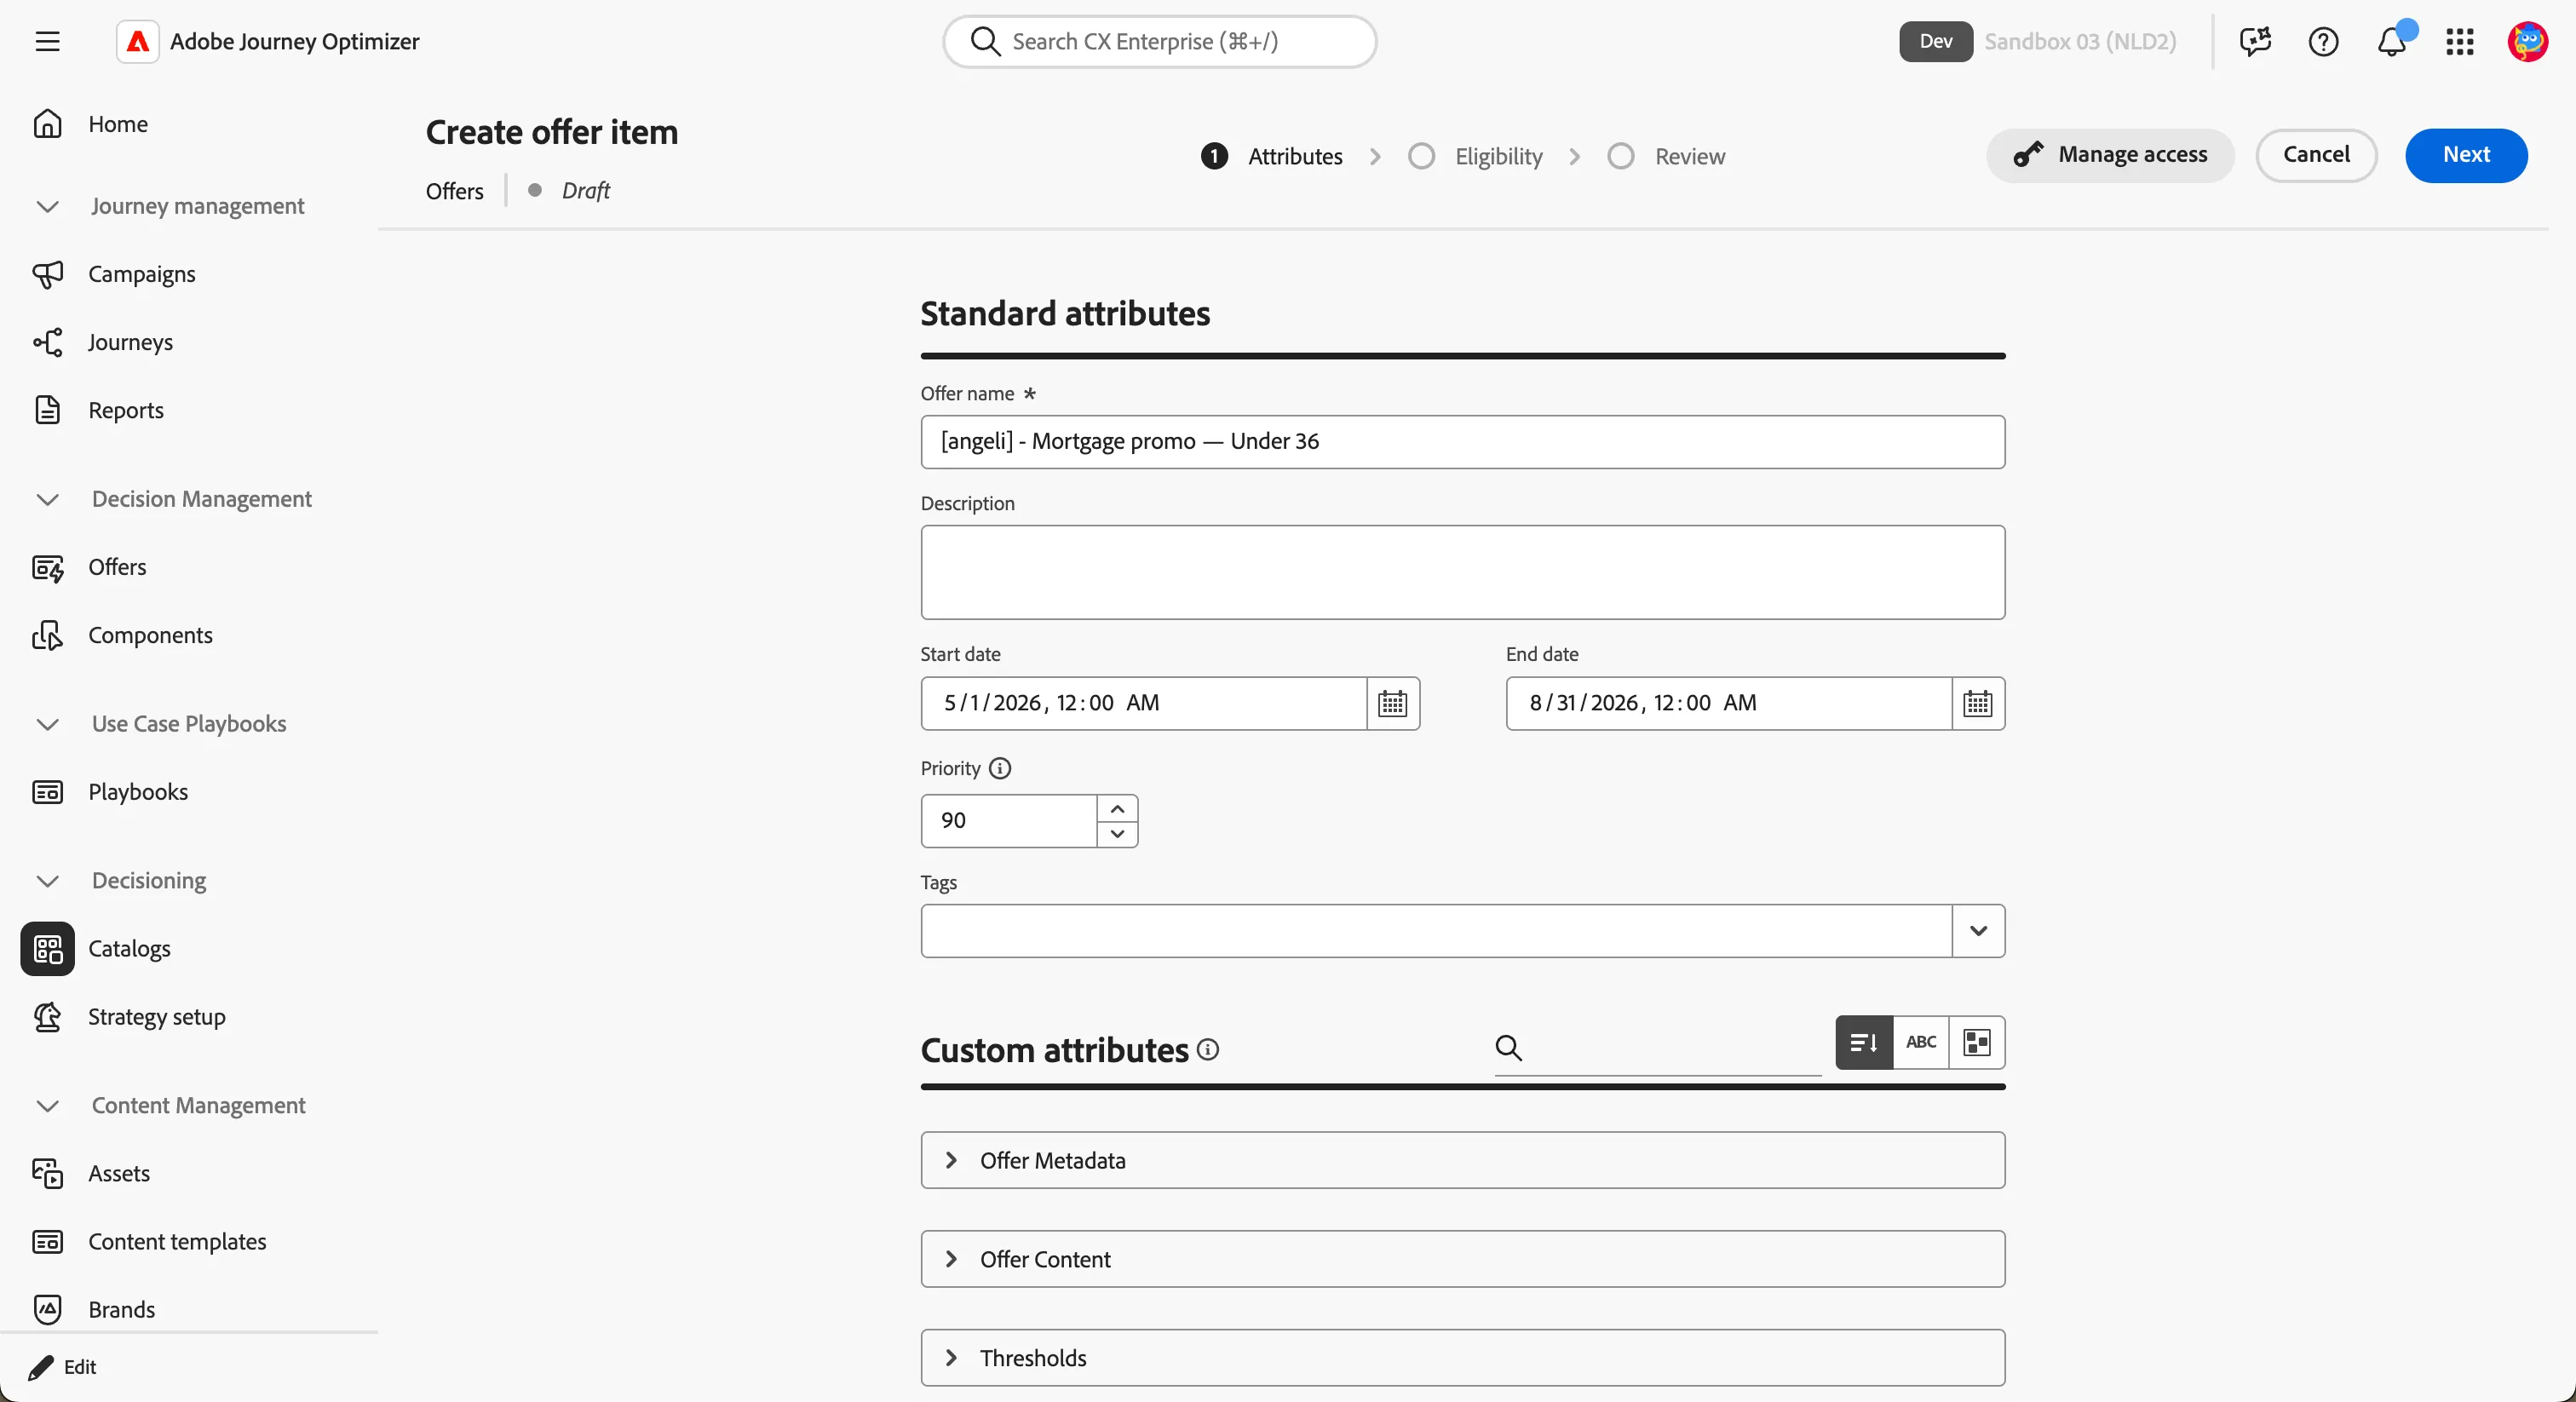Select the sorted list view icon
This screenshot has width=2576, height=1402.
click(x=1864, y=1042)
